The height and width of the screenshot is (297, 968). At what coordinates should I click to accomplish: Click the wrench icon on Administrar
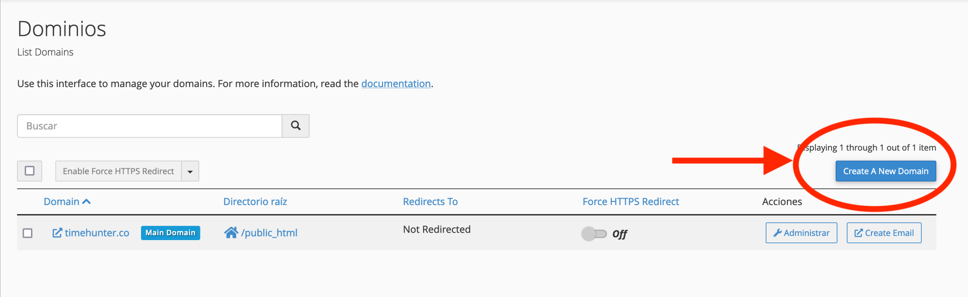click(777, 233)
